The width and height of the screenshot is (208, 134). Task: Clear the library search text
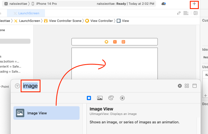[x=180, y=86]
